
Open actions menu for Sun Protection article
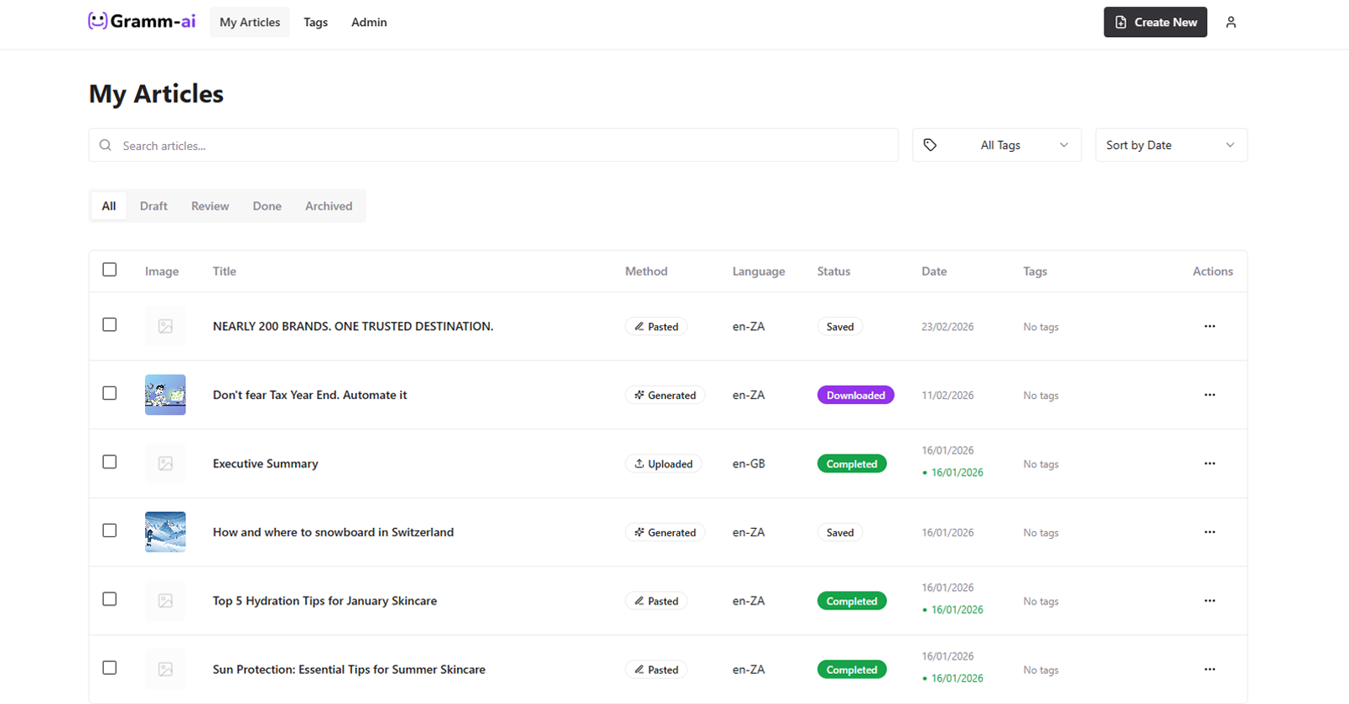pyautogui.click(x=1209, y=670)
